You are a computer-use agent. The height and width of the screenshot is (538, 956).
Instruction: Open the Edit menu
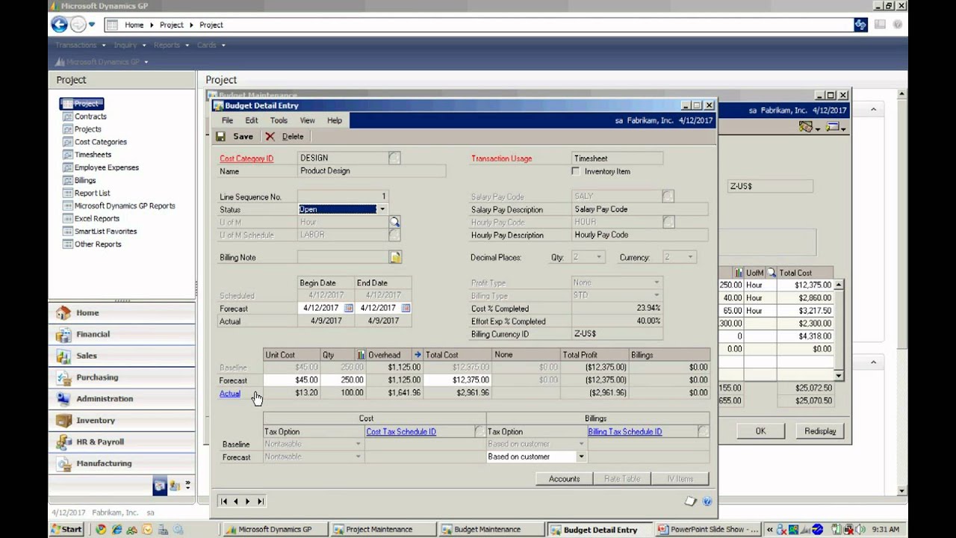[x=252, y=120]
